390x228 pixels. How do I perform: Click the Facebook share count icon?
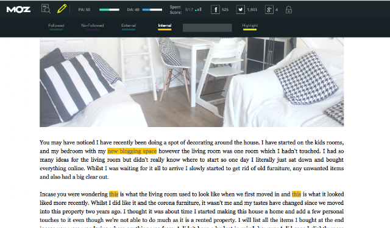(215, 10)
